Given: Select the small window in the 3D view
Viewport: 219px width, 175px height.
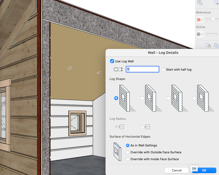Looking at the screenshot, I should [x=77, y=123].
